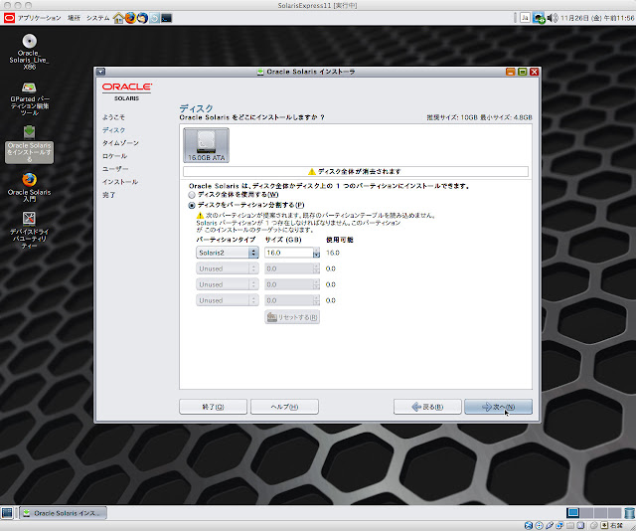Click the date and time clock

coord(597,18)
